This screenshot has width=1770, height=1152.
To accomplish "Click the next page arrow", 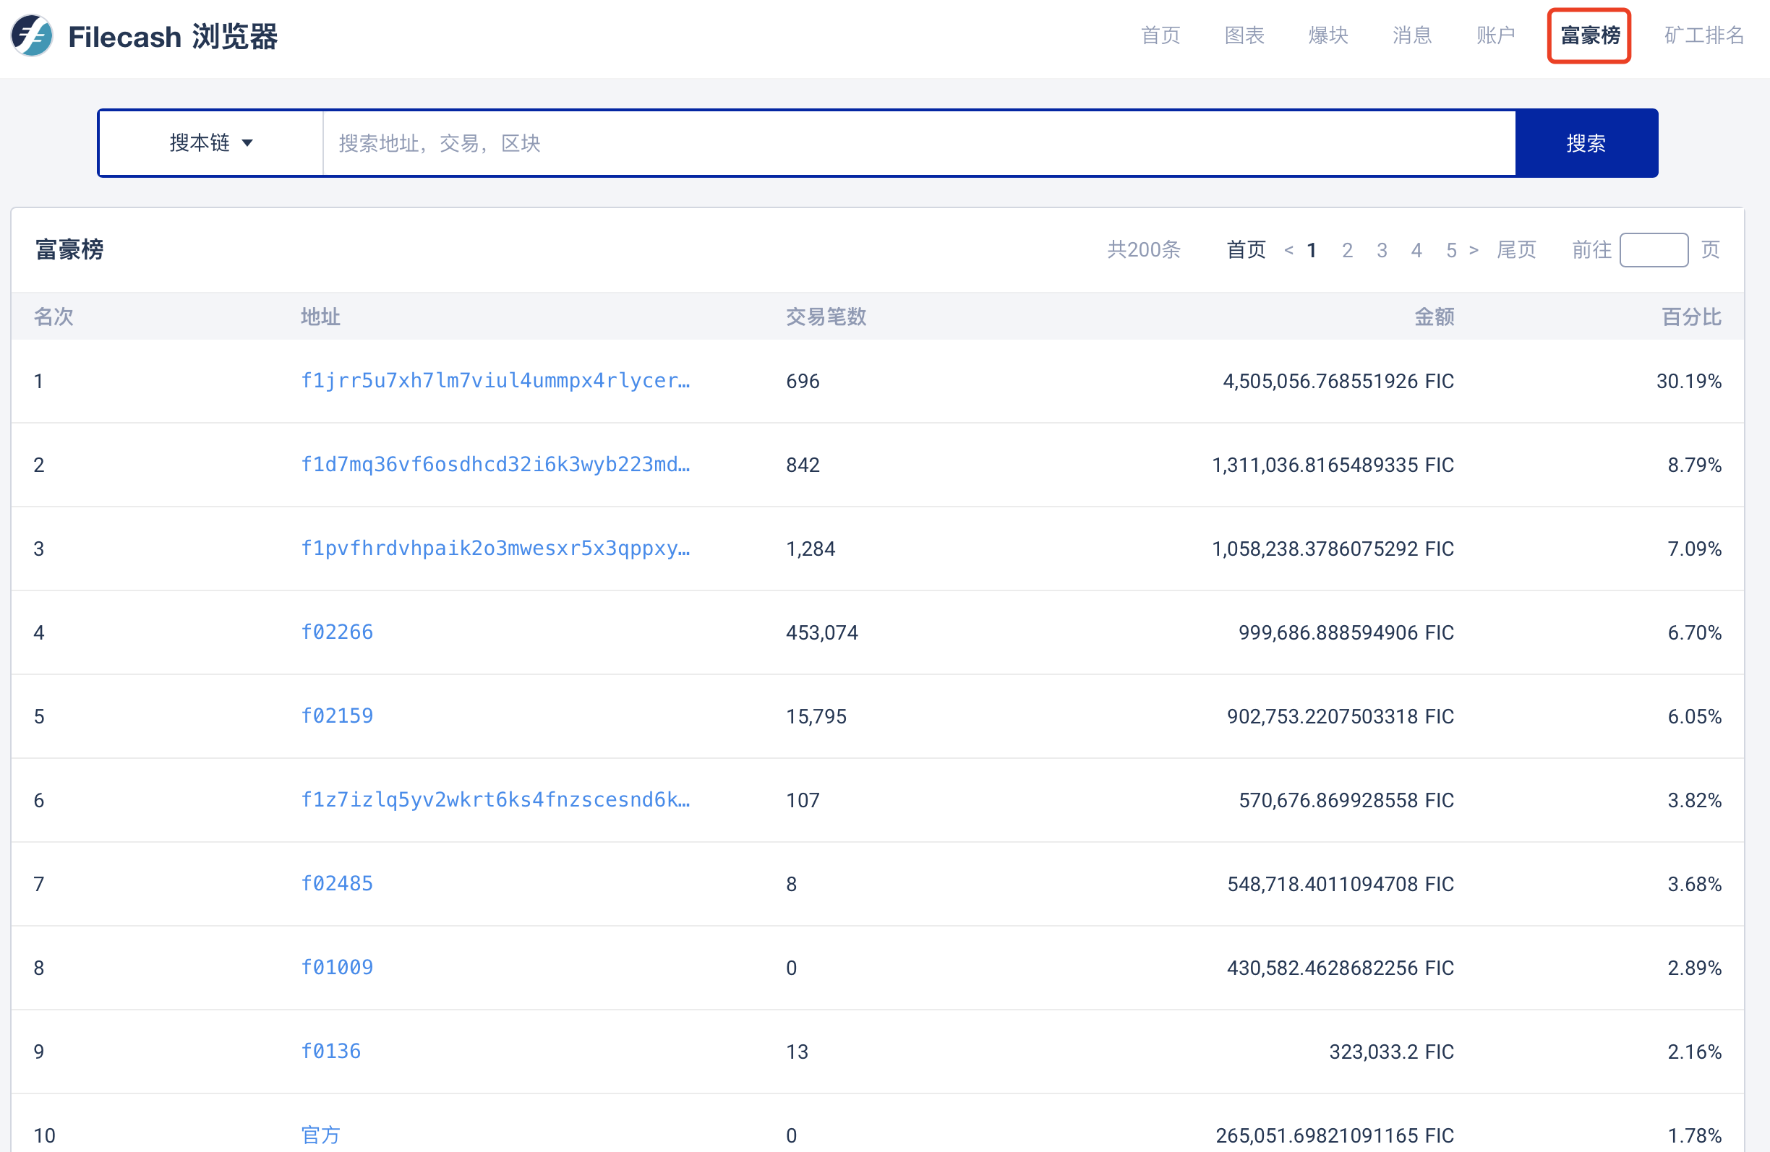I will click(x=1474, y=250).
